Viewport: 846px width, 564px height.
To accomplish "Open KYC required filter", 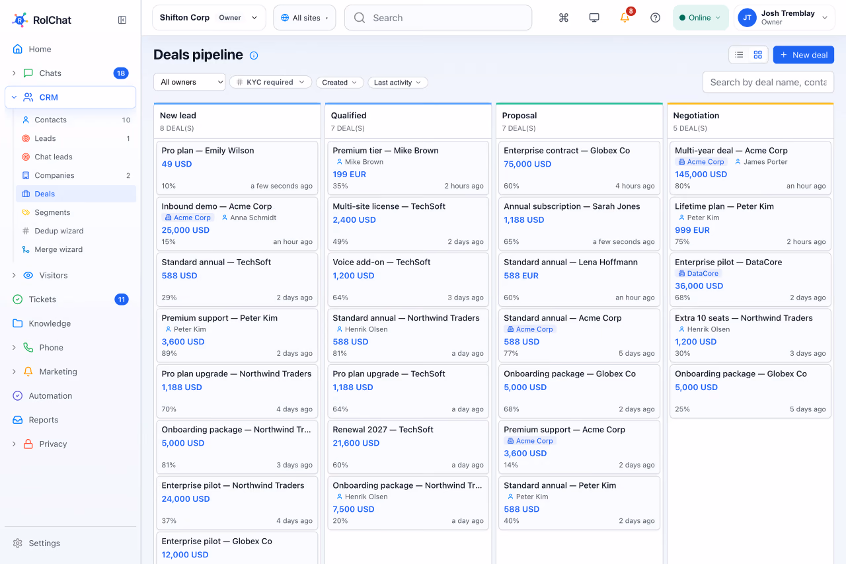I will [x=270, y=82].
